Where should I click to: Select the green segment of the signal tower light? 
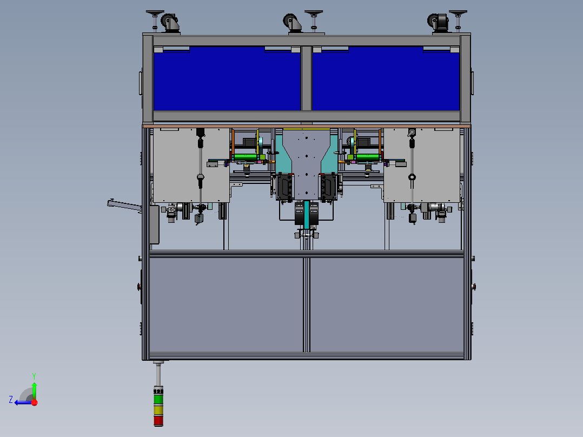[x=158, y=400]
